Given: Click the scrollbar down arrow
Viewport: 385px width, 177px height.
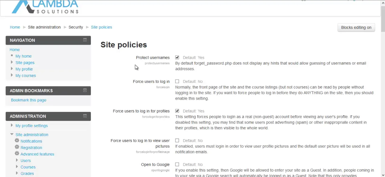Looking at the screenshot, I should point(383,175).
